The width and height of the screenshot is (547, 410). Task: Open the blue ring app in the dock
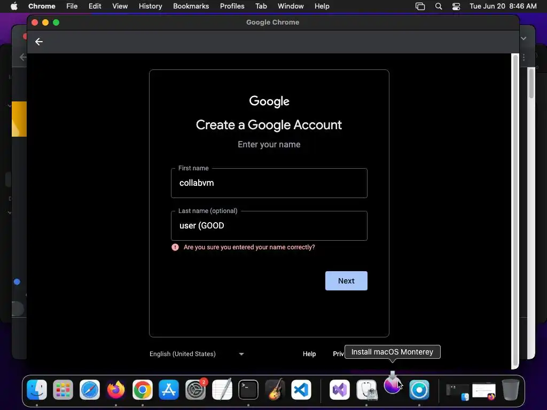click(419, 389)
